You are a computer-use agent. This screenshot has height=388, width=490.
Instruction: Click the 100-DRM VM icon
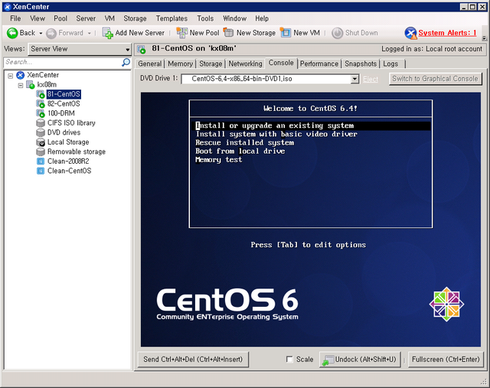(x=41, y=113)
